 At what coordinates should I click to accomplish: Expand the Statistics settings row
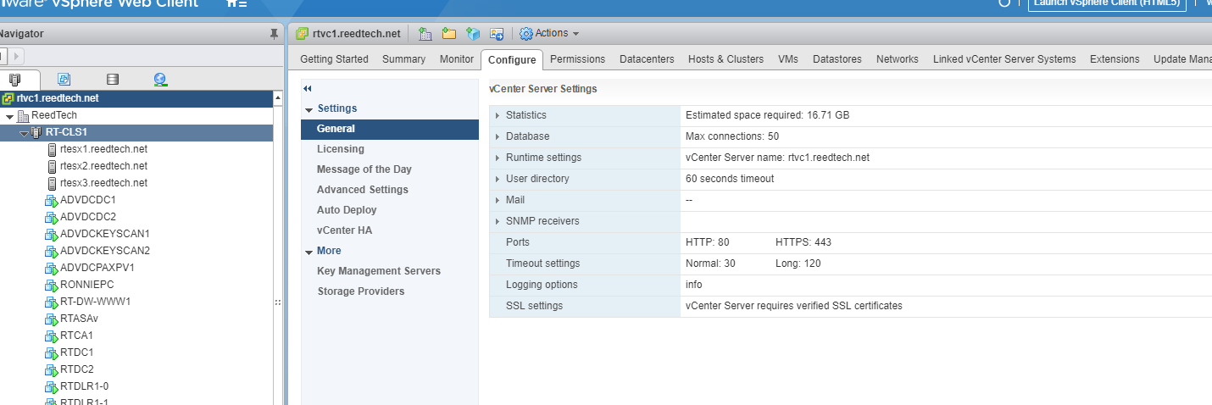(x=498, y=115)
